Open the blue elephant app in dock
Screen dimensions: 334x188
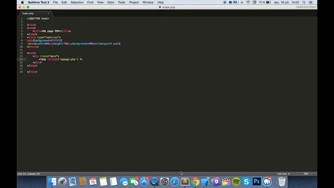(x=267, y=182)
